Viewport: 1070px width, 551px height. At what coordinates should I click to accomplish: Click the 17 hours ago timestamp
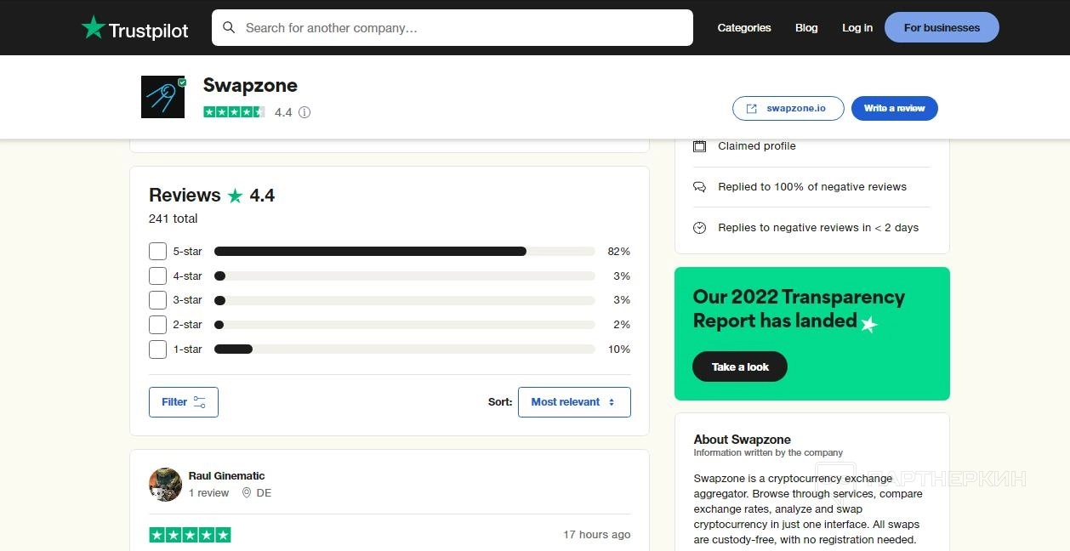coord(596,535)
